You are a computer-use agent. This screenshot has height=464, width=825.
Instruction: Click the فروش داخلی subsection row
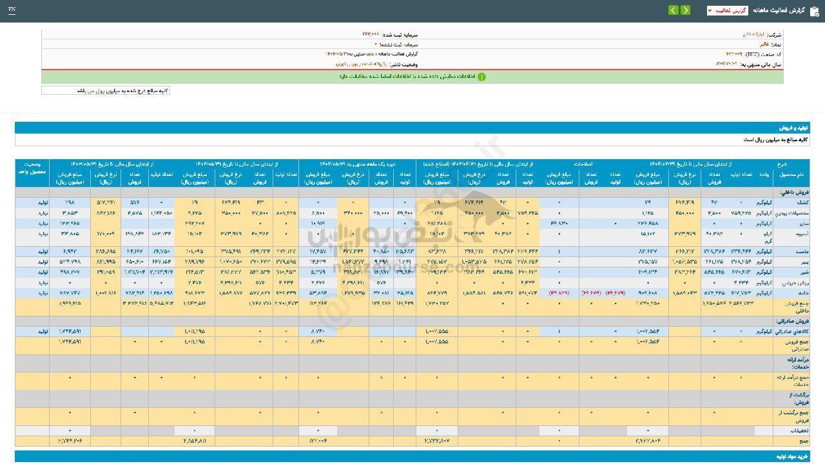(792, 192)
